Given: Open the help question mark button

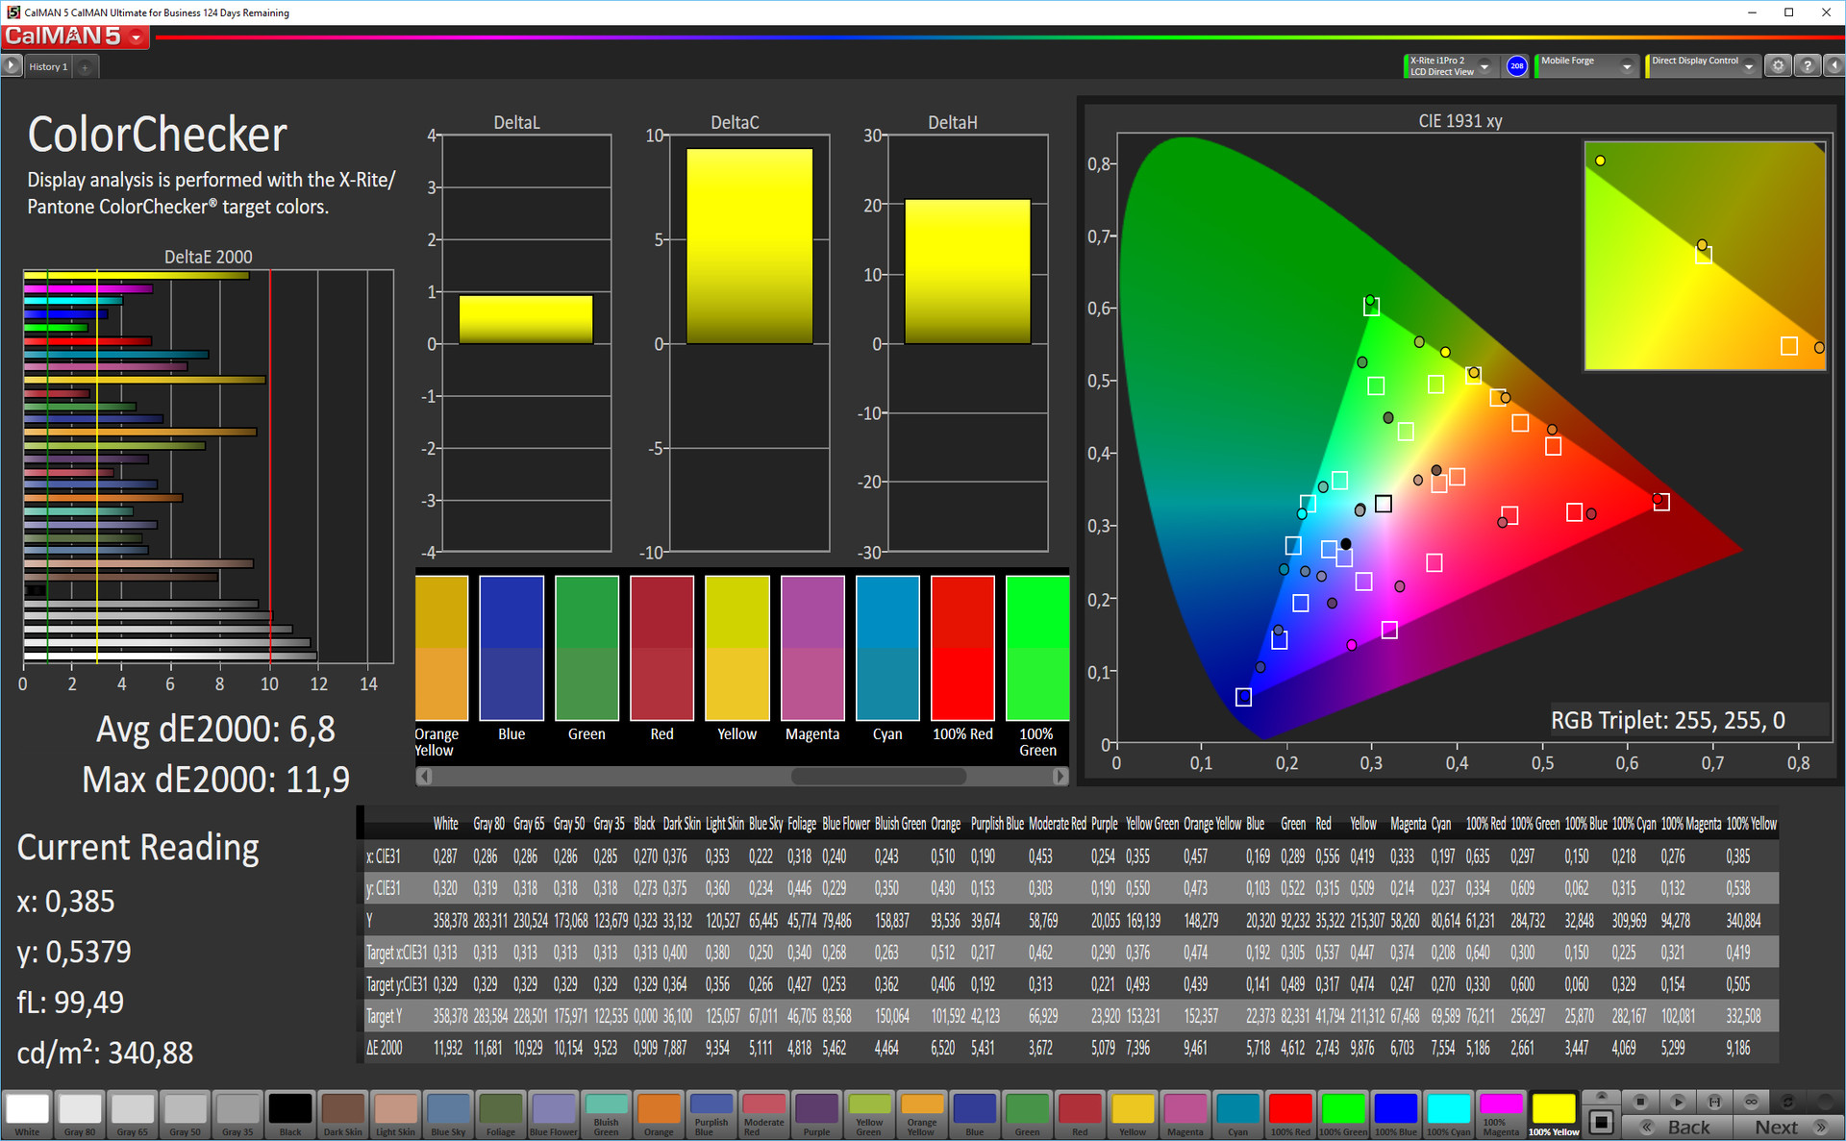Looking at the screenshot, I should tap(1808, 66).
